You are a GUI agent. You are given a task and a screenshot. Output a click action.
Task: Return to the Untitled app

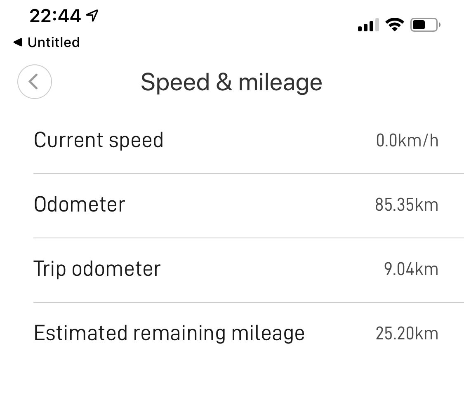point(53,42)
